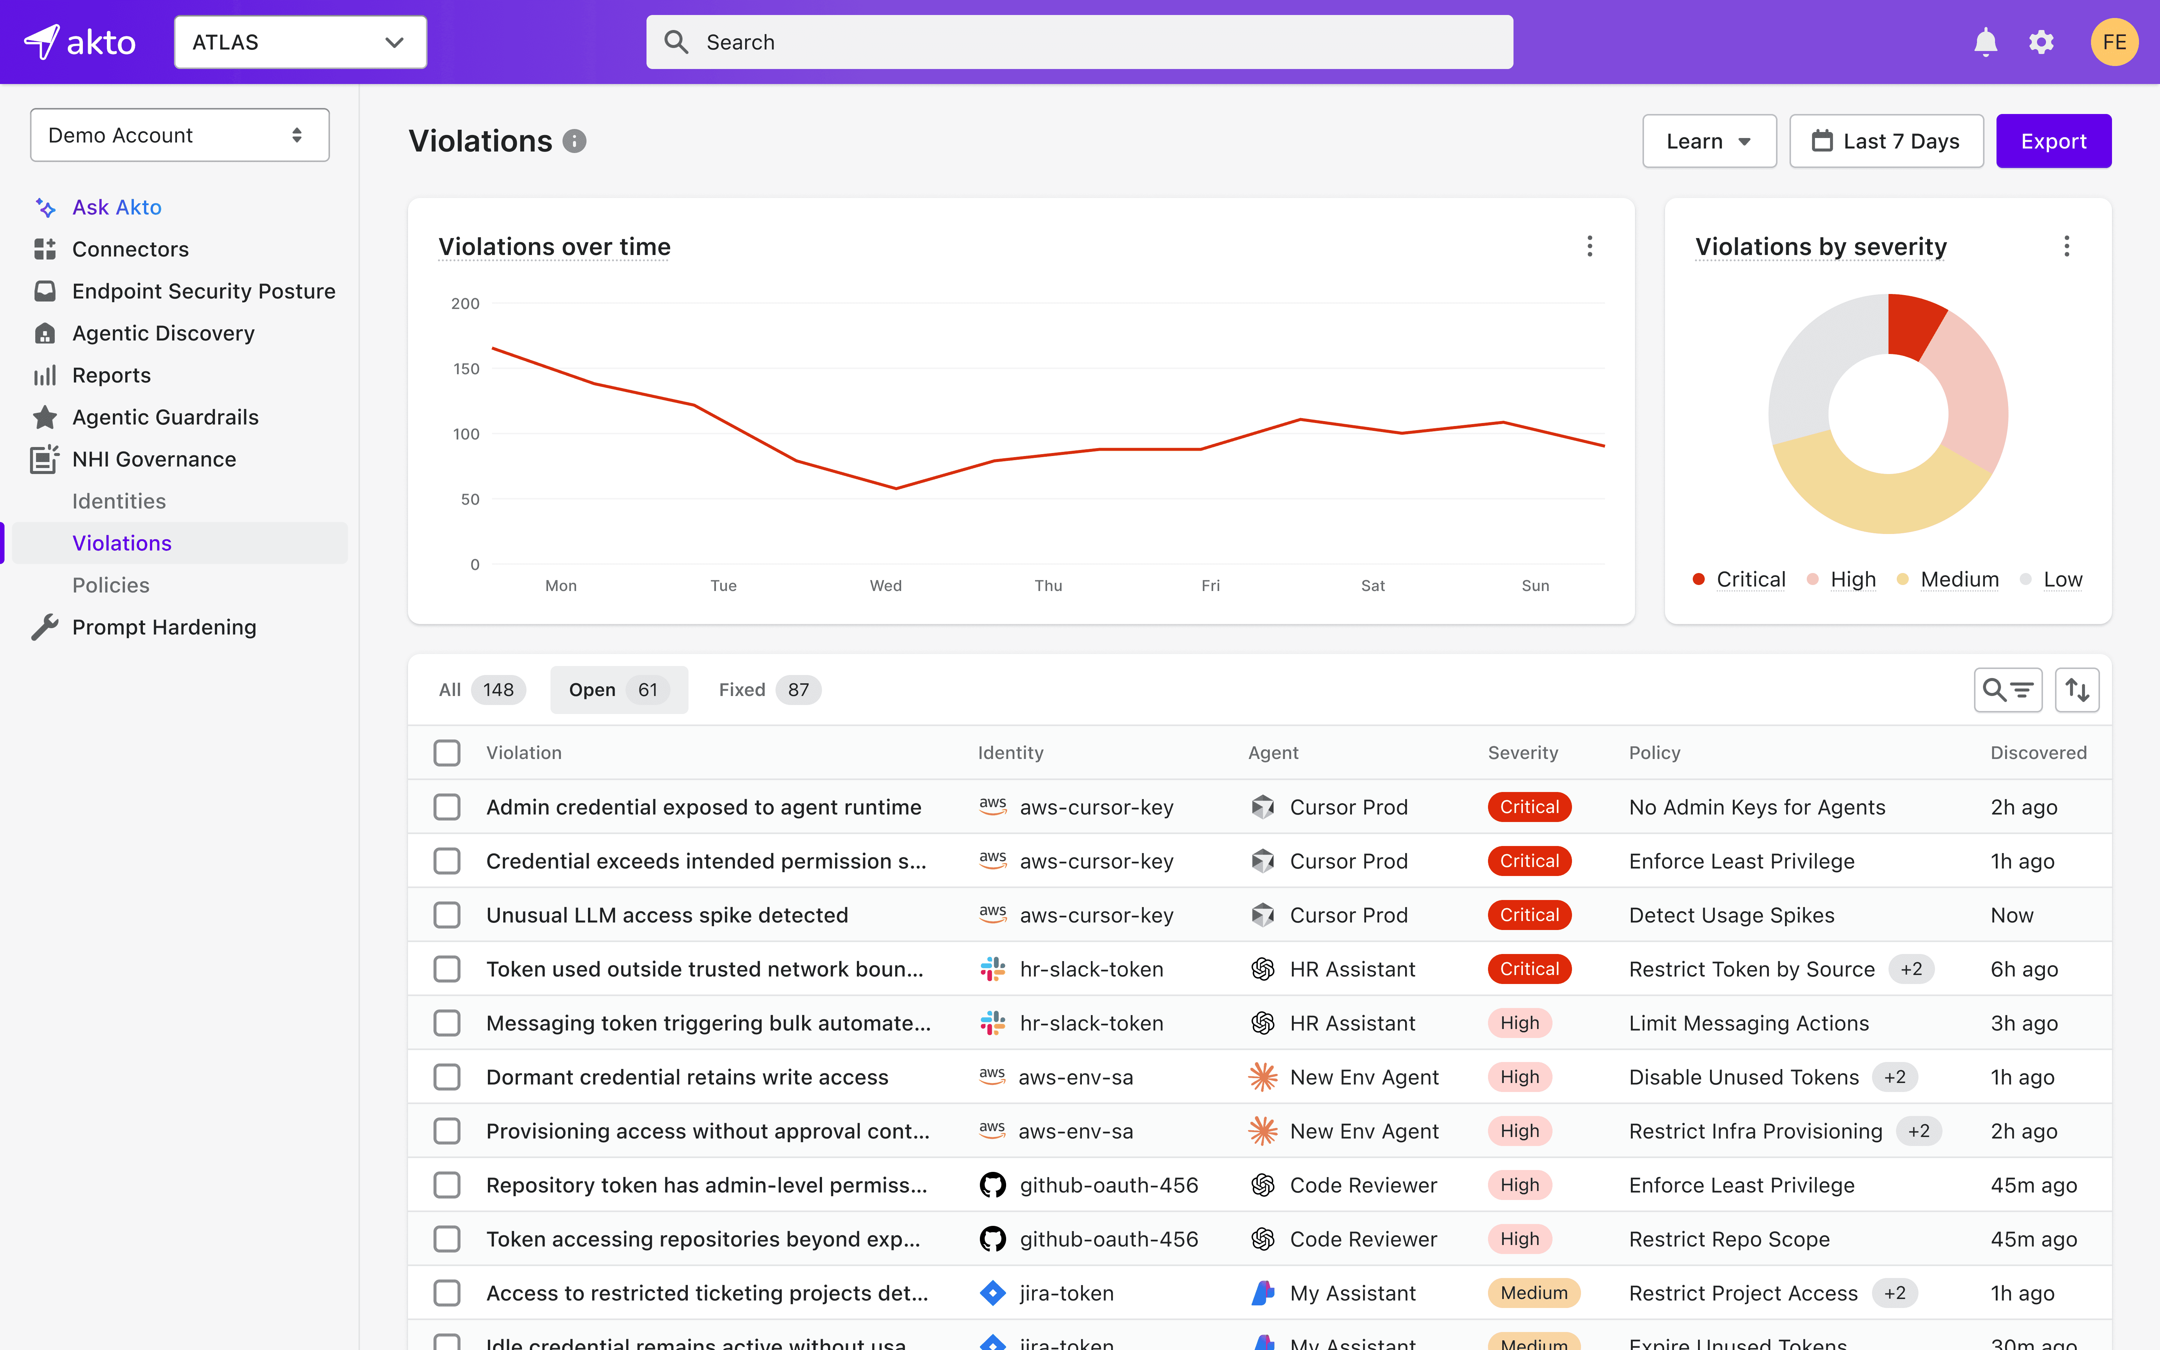Image resolution: width=2160 pixels, height=1350 pixels.
Task: Click the info icon beside Violations title
Action: click(575, 141)
